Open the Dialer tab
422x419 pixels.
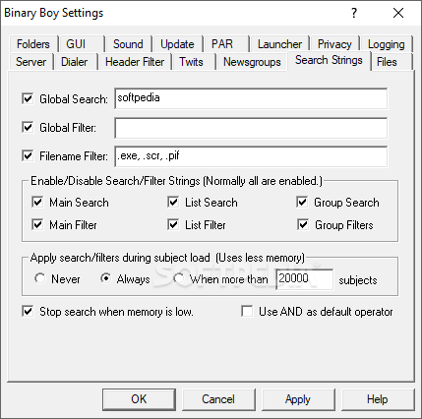tap(75, 62)
